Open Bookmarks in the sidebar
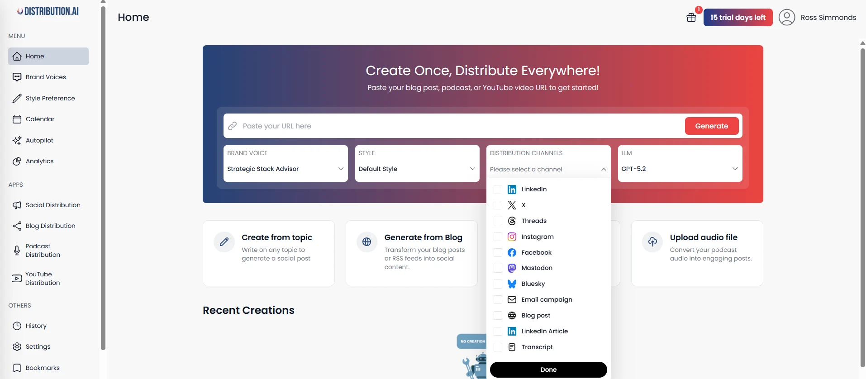 48,368
